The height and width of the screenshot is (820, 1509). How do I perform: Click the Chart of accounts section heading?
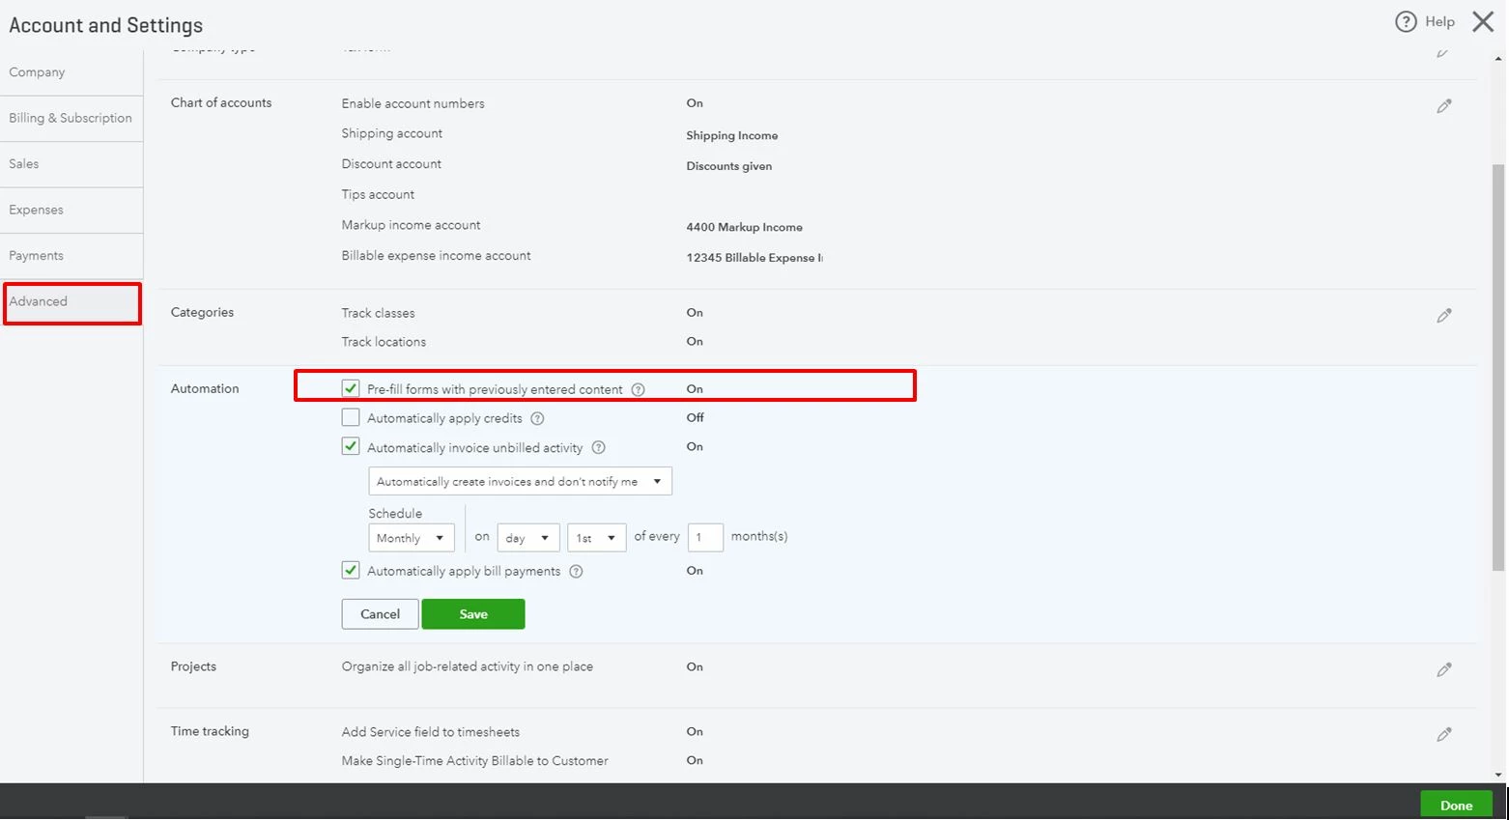coord(221,102)
